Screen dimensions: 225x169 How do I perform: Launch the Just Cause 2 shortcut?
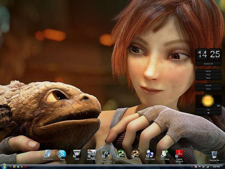point(91,155)
